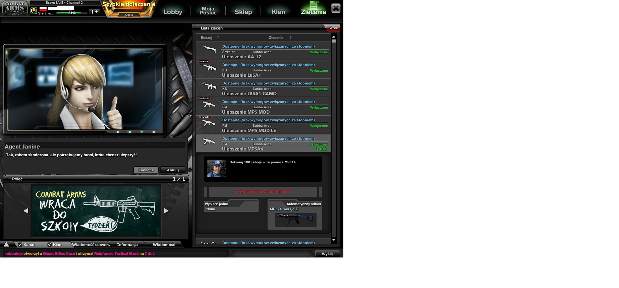Click the Lista zleceń panel title

click(212, 28)
